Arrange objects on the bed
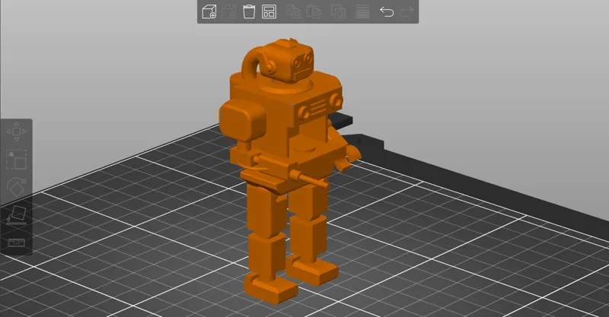The width and height of the screenshot is (609, 317). (x=269, y=11)
